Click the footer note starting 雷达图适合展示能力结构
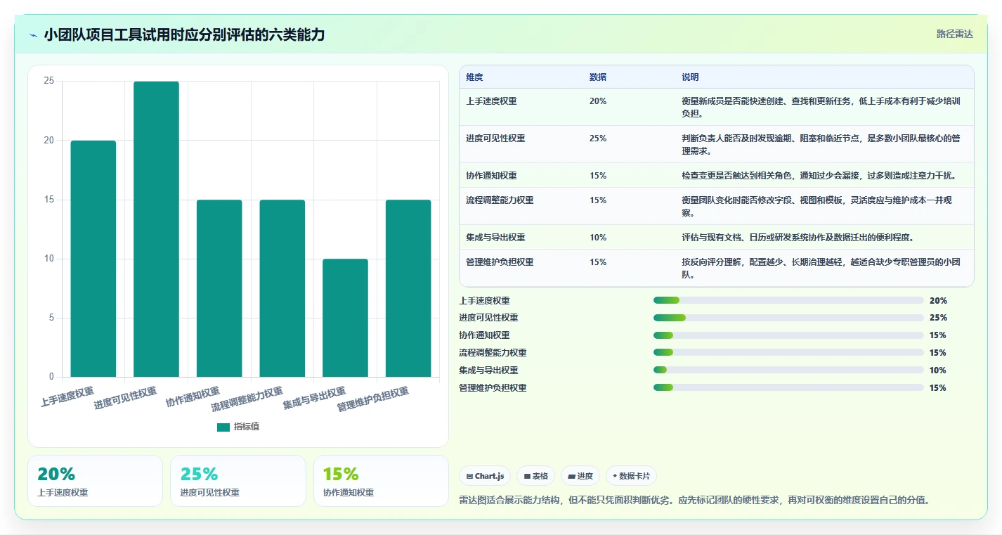 coord(694,501)
